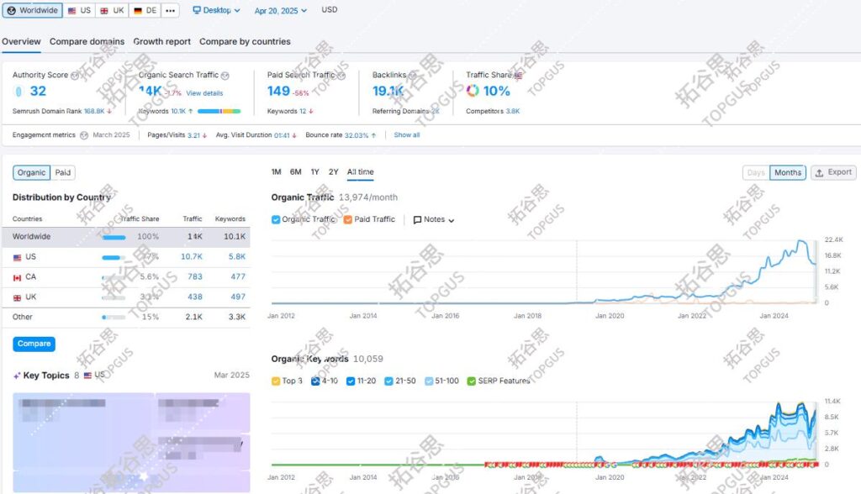The width and height of the screenshot is (861, 494).
Task: Toggle the Paid Traffic checkbox
Action: click(348, 219)
